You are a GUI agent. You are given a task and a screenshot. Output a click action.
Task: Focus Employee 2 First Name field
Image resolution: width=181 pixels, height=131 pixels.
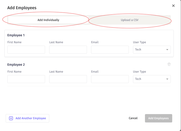pyautogui.click(x=26, y=79)
